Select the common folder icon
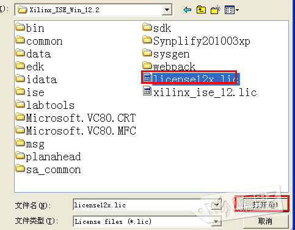The height and width of the screenshot is (230, 295). click(x=20, y=40)
